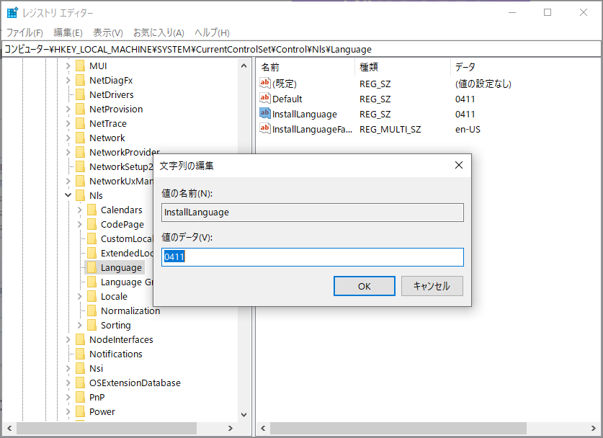The width and height of the screenshot is (603, 438).
Task: Click the value pane horizontal scroll-left arrow
Action: [263, 429]
